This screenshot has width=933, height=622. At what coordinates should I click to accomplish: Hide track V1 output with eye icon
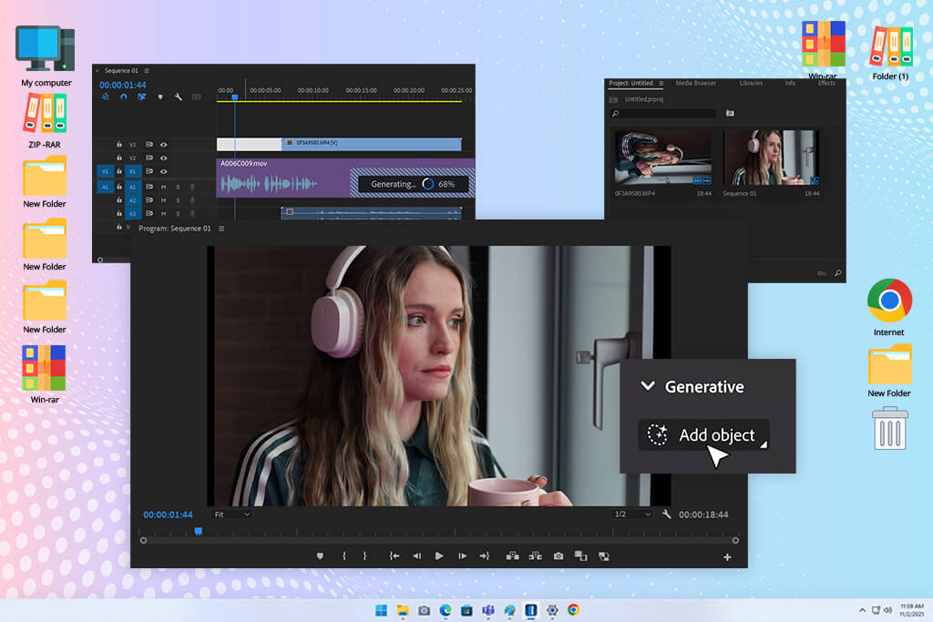click(x=164, y=171)
